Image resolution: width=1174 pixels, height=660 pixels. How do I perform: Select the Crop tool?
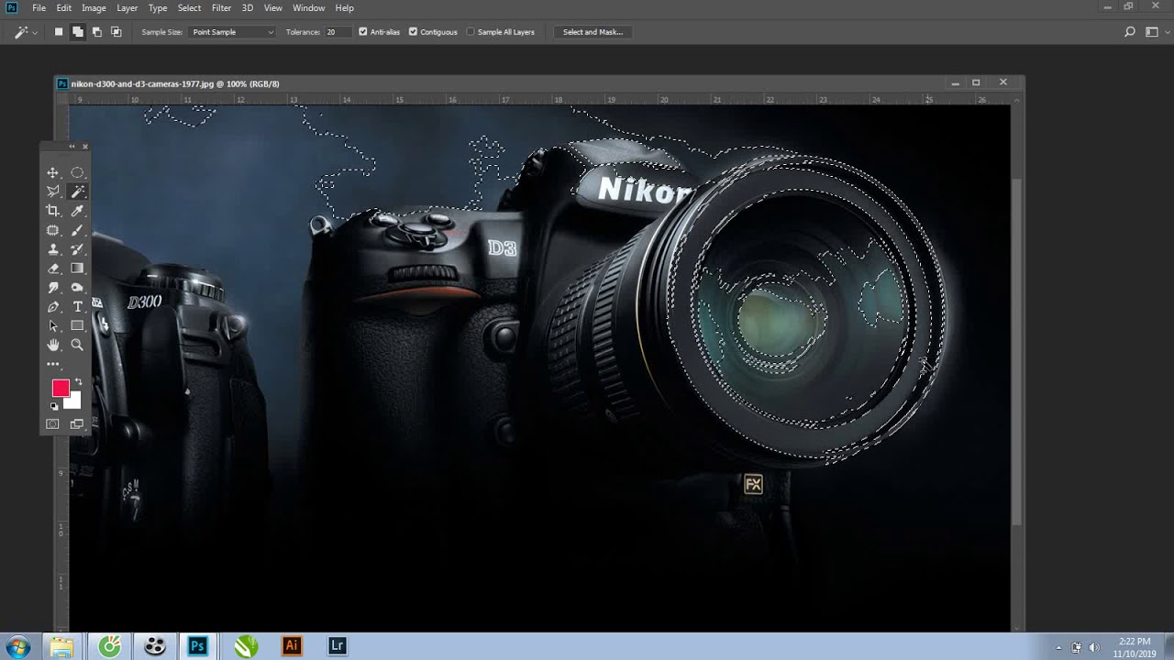coord(53,211)
